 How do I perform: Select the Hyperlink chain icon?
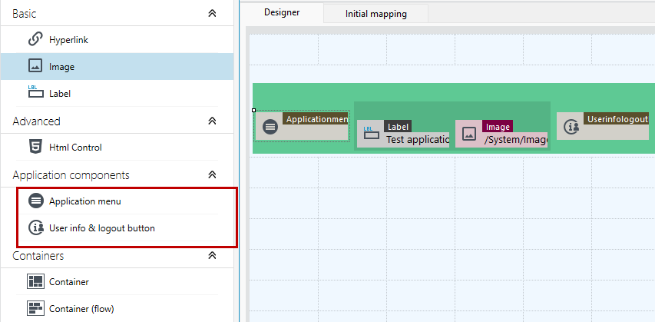pos(35,40)
